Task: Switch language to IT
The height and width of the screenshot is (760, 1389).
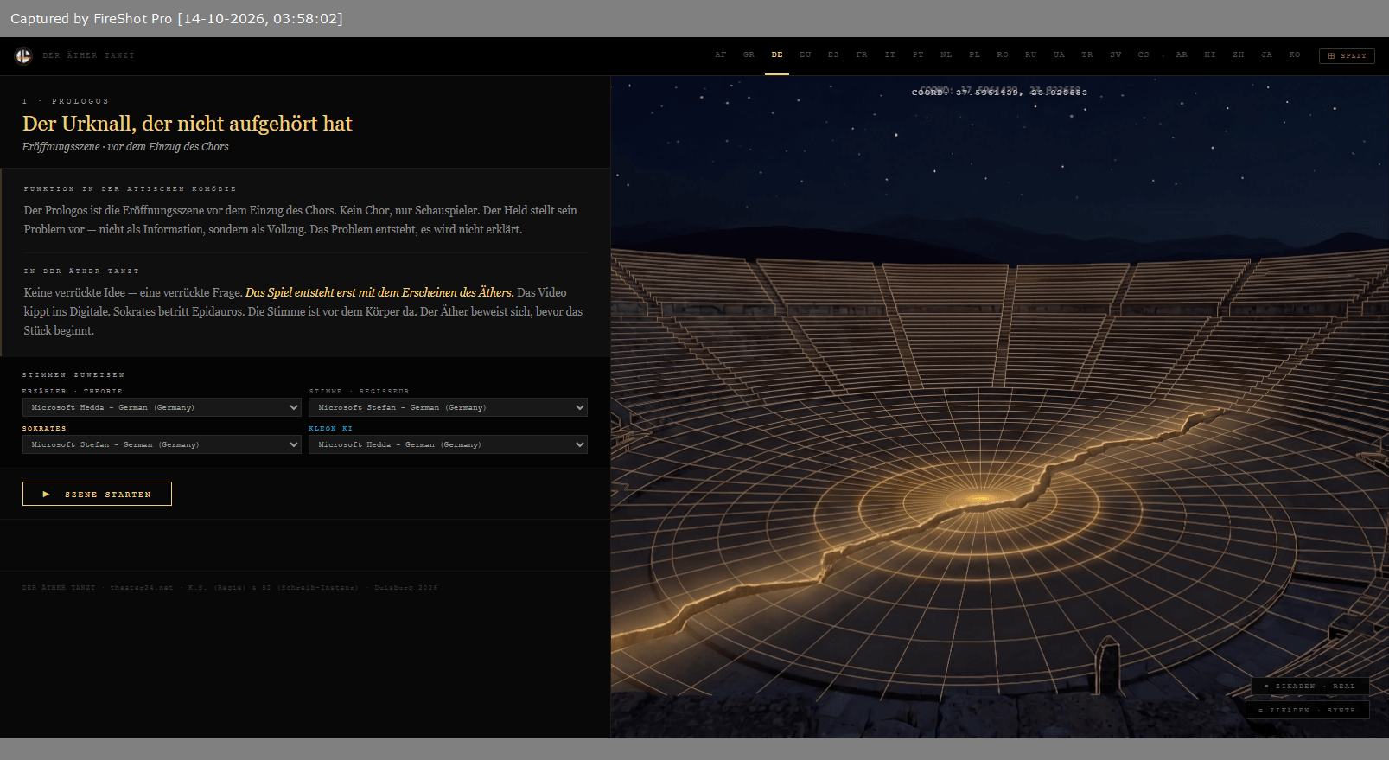Action: tap(889, 54)
